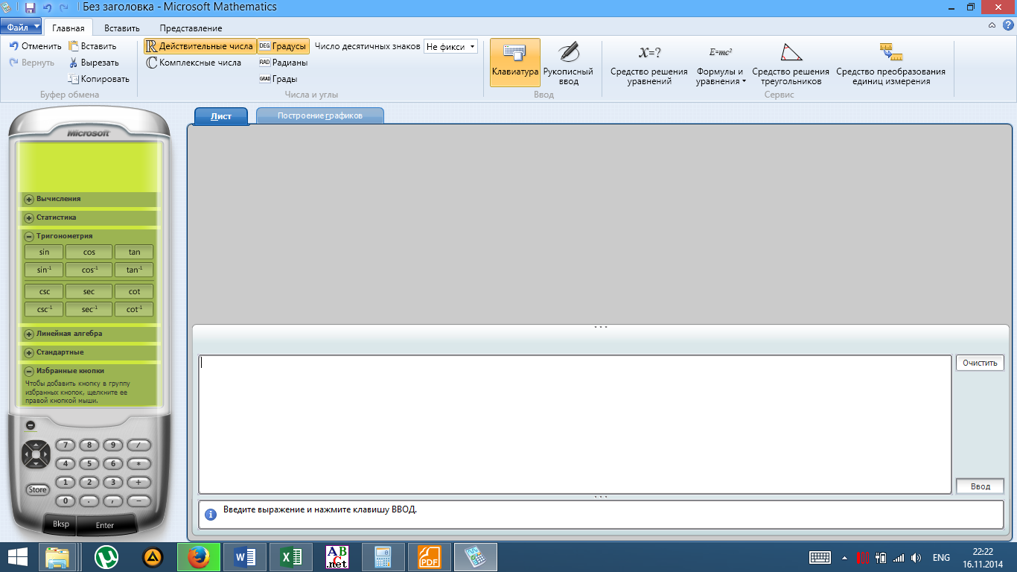Click the sec calculator button
1017x572 pixels.
coord(89,291)
